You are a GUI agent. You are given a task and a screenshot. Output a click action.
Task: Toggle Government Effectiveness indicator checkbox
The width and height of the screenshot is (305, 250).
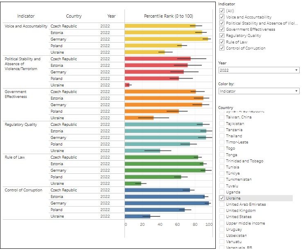click(x=222, y=30)
